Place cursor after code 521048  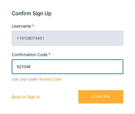[31, 67]
